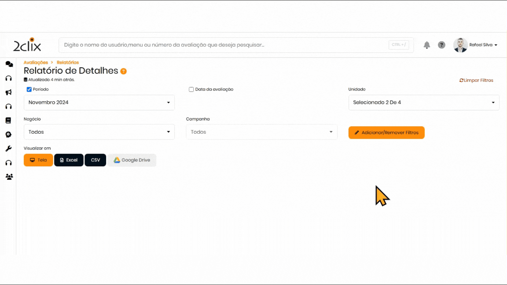Expand the Novembro 2024 period dropdown
Screen dimensions: 507x285
99,102
